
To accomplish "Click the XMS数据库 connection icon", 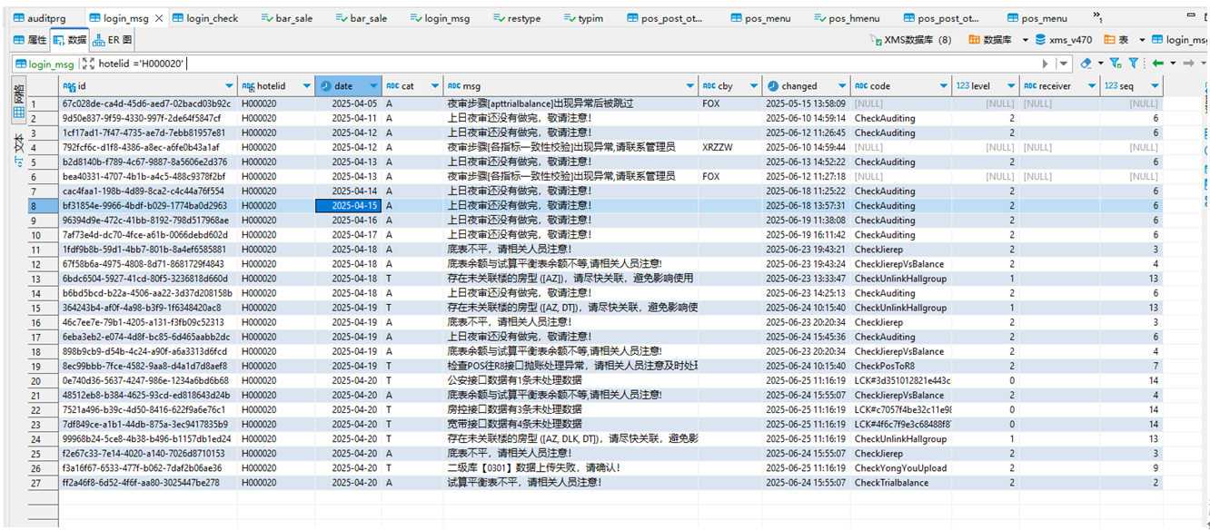I will tap(877, 40).
